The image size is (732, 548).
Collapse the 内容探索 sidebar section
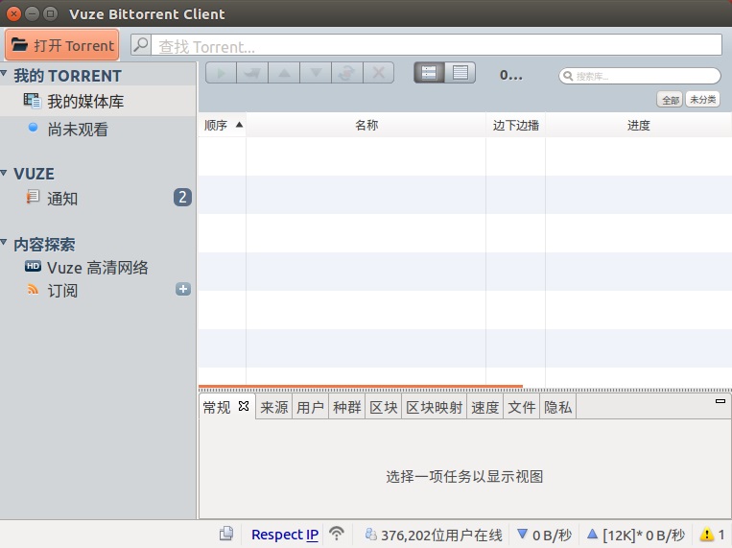[4, 242]
